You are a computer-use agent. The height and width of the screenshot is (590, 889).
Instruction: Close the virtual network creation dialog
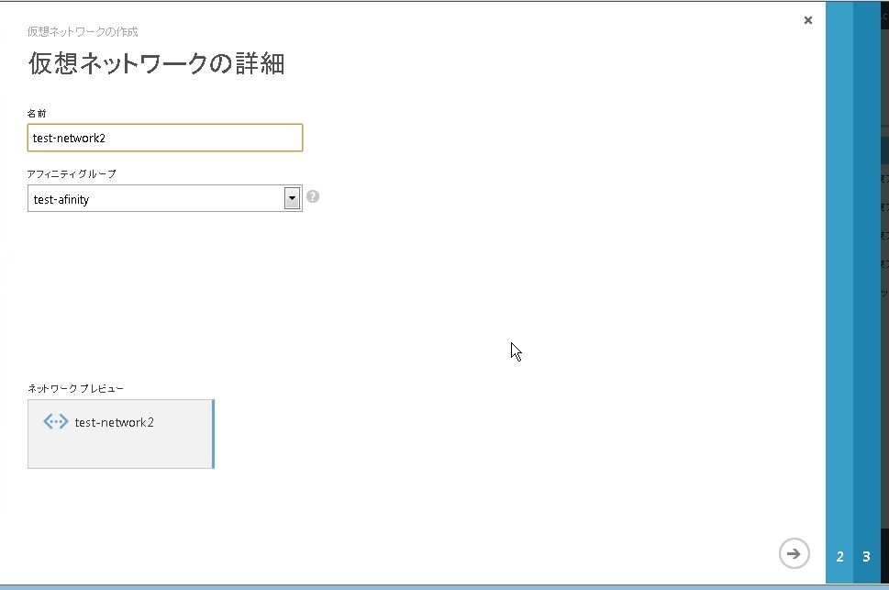pos(807,20)
